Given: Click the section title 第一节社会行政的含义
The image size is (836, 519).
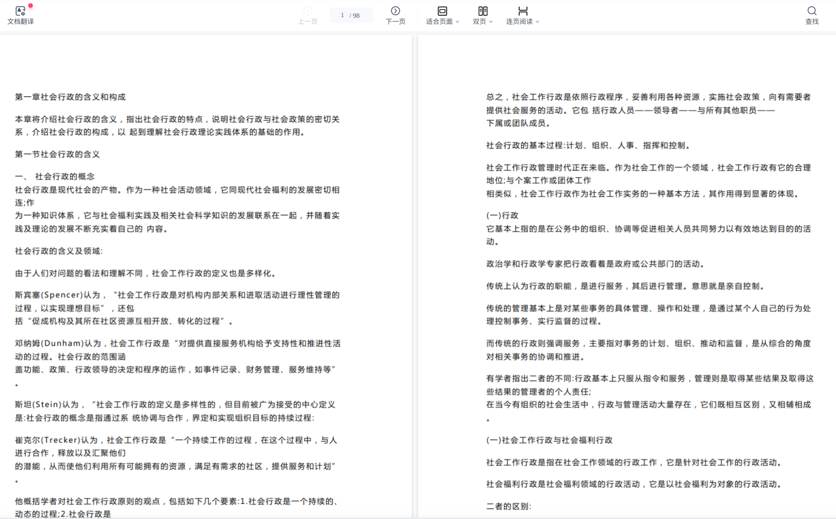Looking at the screenshot, I should pos(57,154).
